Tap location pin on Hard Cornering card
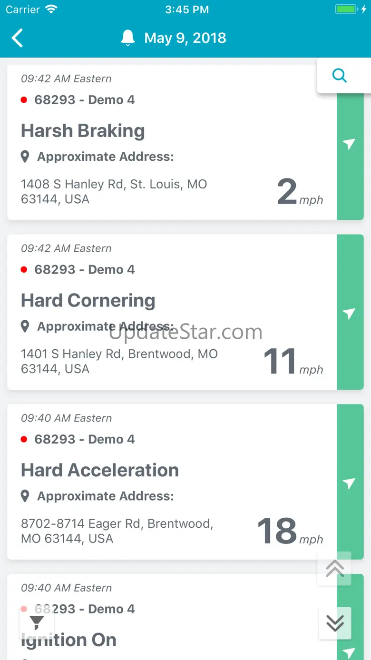The height and width of the screenshot is (660, 371). coord(25,326)
